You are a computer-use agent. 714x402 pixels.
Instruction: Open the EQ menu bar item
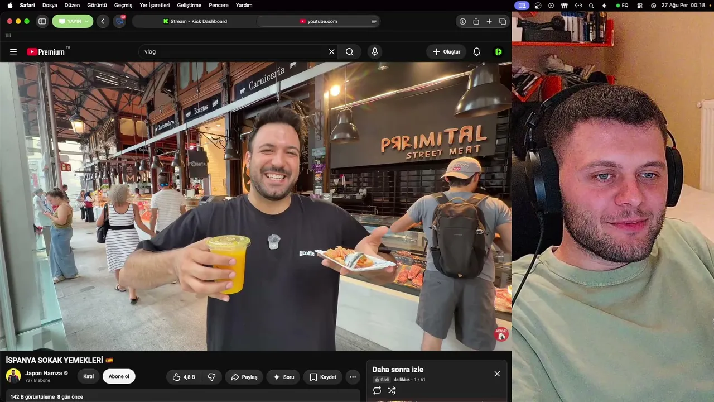point(623,5)
